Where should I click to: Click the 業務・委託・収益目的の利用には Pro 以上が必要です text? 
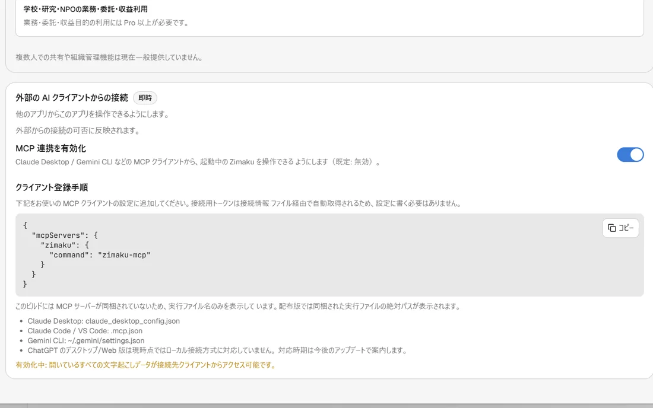tap(107, 23)
